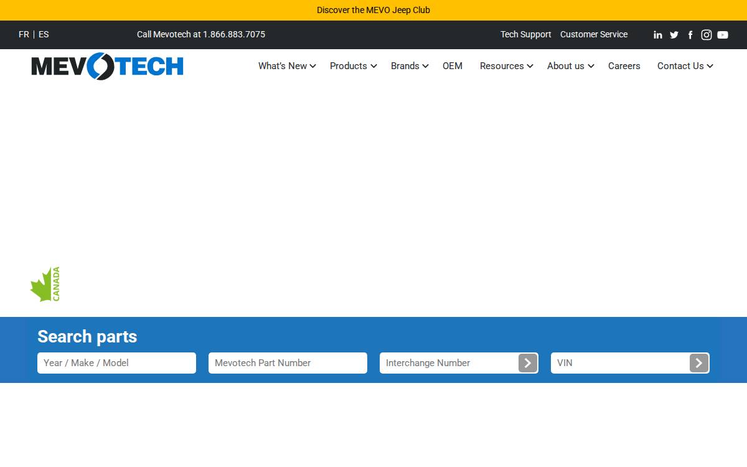
Task: Click Discover the MEVO Jeep Club banner
Action: pos(374,10)
